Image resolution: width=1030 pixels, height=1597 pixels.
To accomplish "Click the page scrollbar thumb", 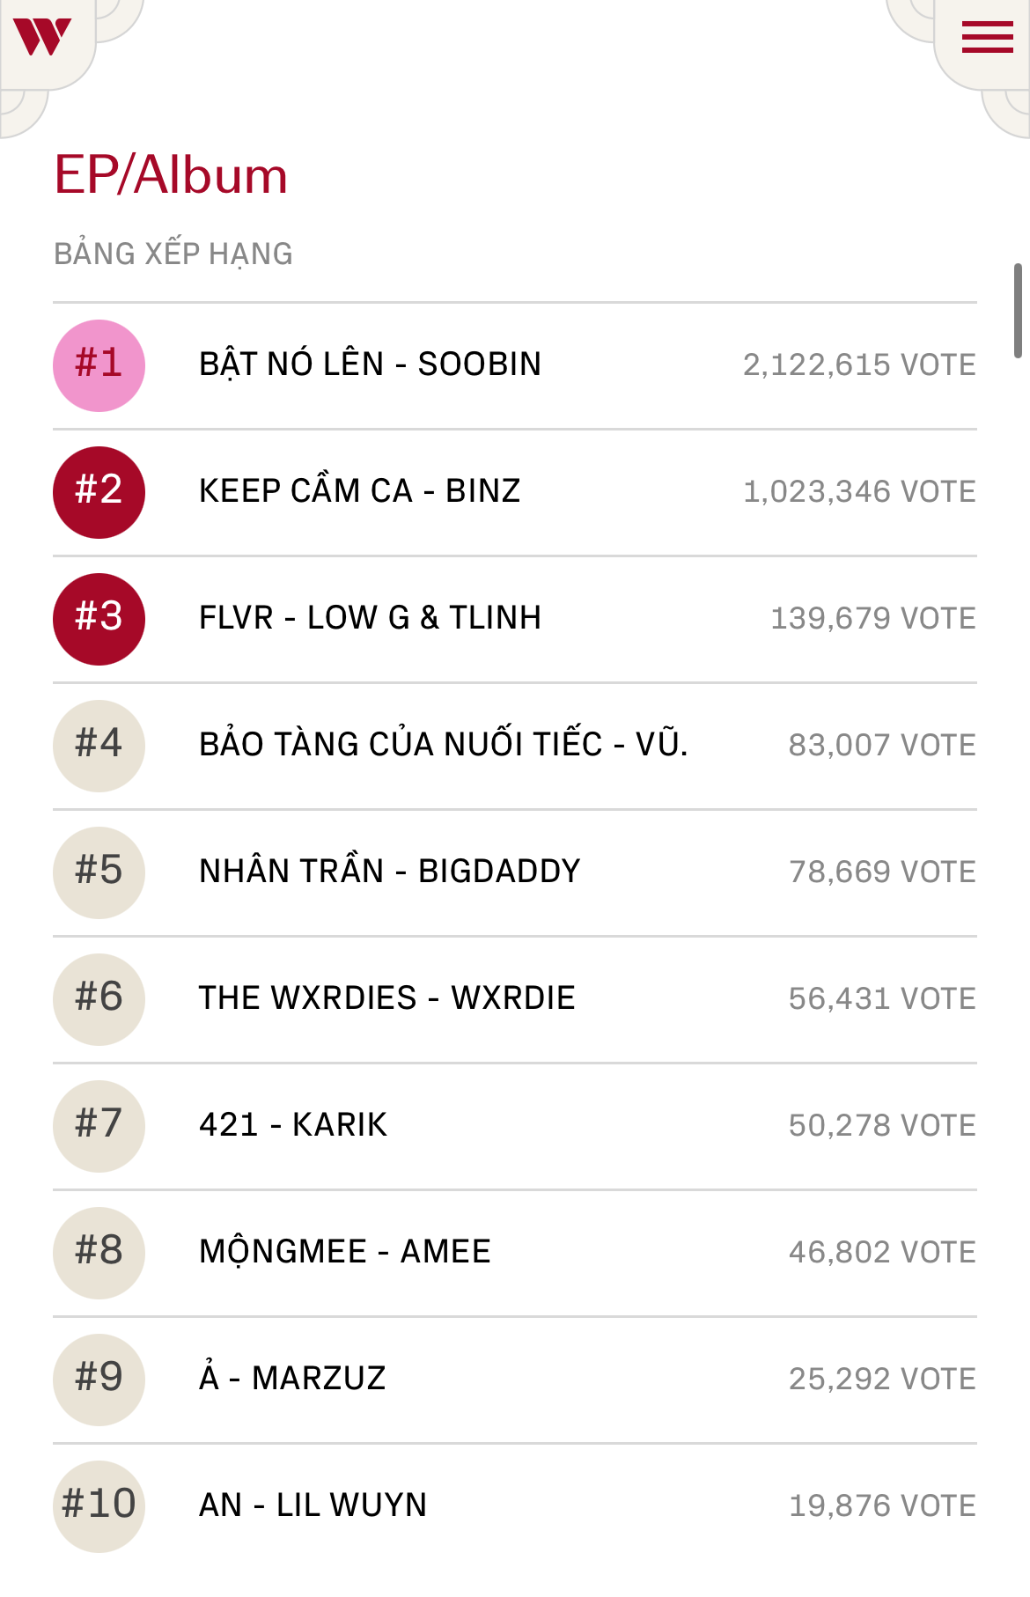I will [1018, 310].
